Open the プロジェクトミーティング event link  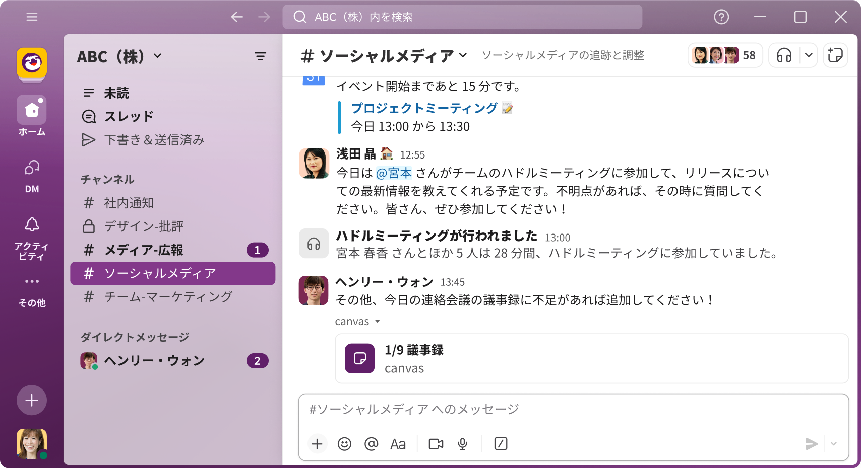(423, 108)
